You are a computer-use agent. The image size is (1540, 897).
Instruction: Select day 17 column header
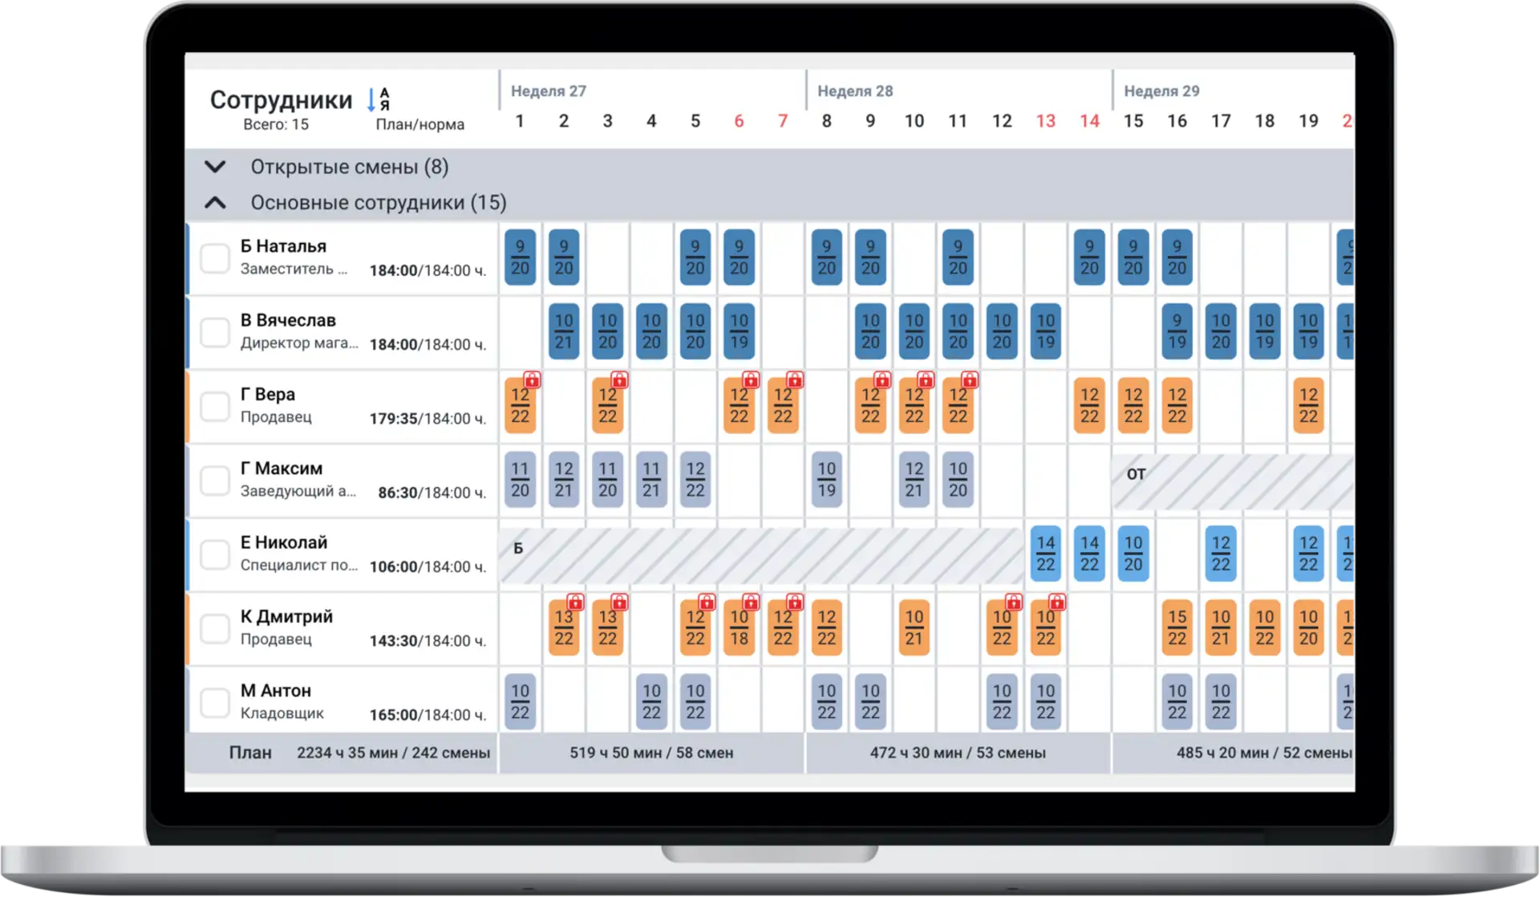1221,121
